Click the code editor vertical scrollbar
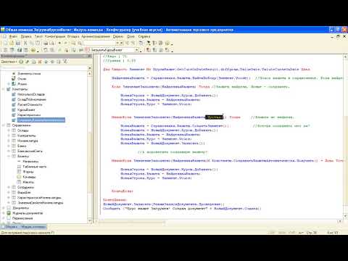The height and width of the screenshot is (261, 348). pyautogui.click(x=345, y=136)
